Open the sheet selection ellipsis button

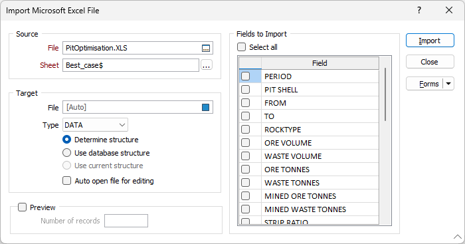pyautogui.click(x=207, y=65)
